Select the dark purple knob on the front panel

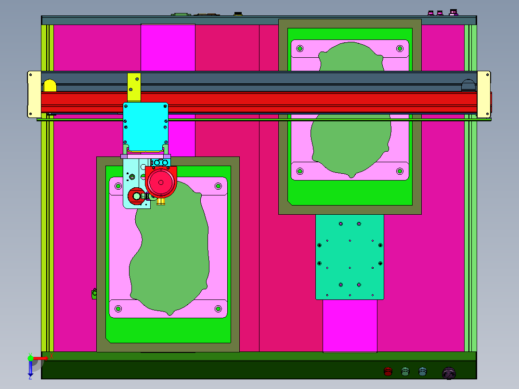(x=449, y=373)
